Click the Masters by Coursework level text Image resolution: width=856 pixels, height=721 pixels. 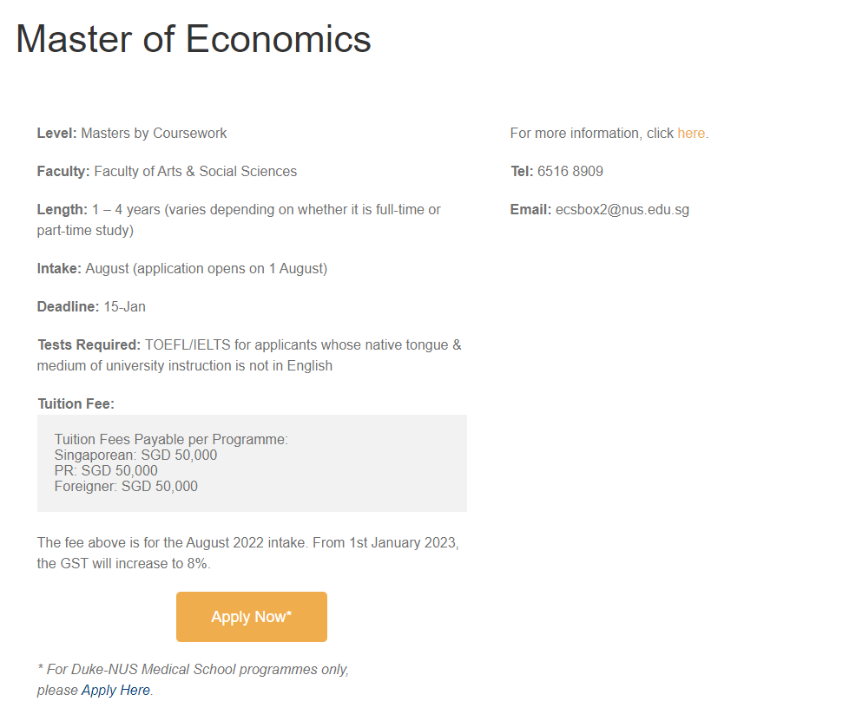click(x=154, y=134)
